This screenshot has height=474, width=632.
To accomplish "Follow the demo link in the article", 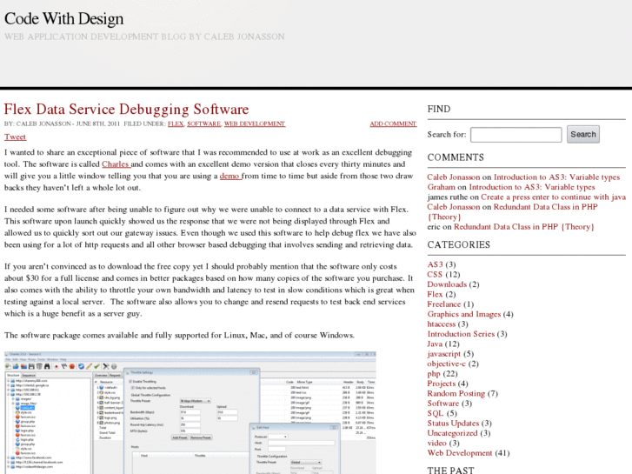I will 230,176.
